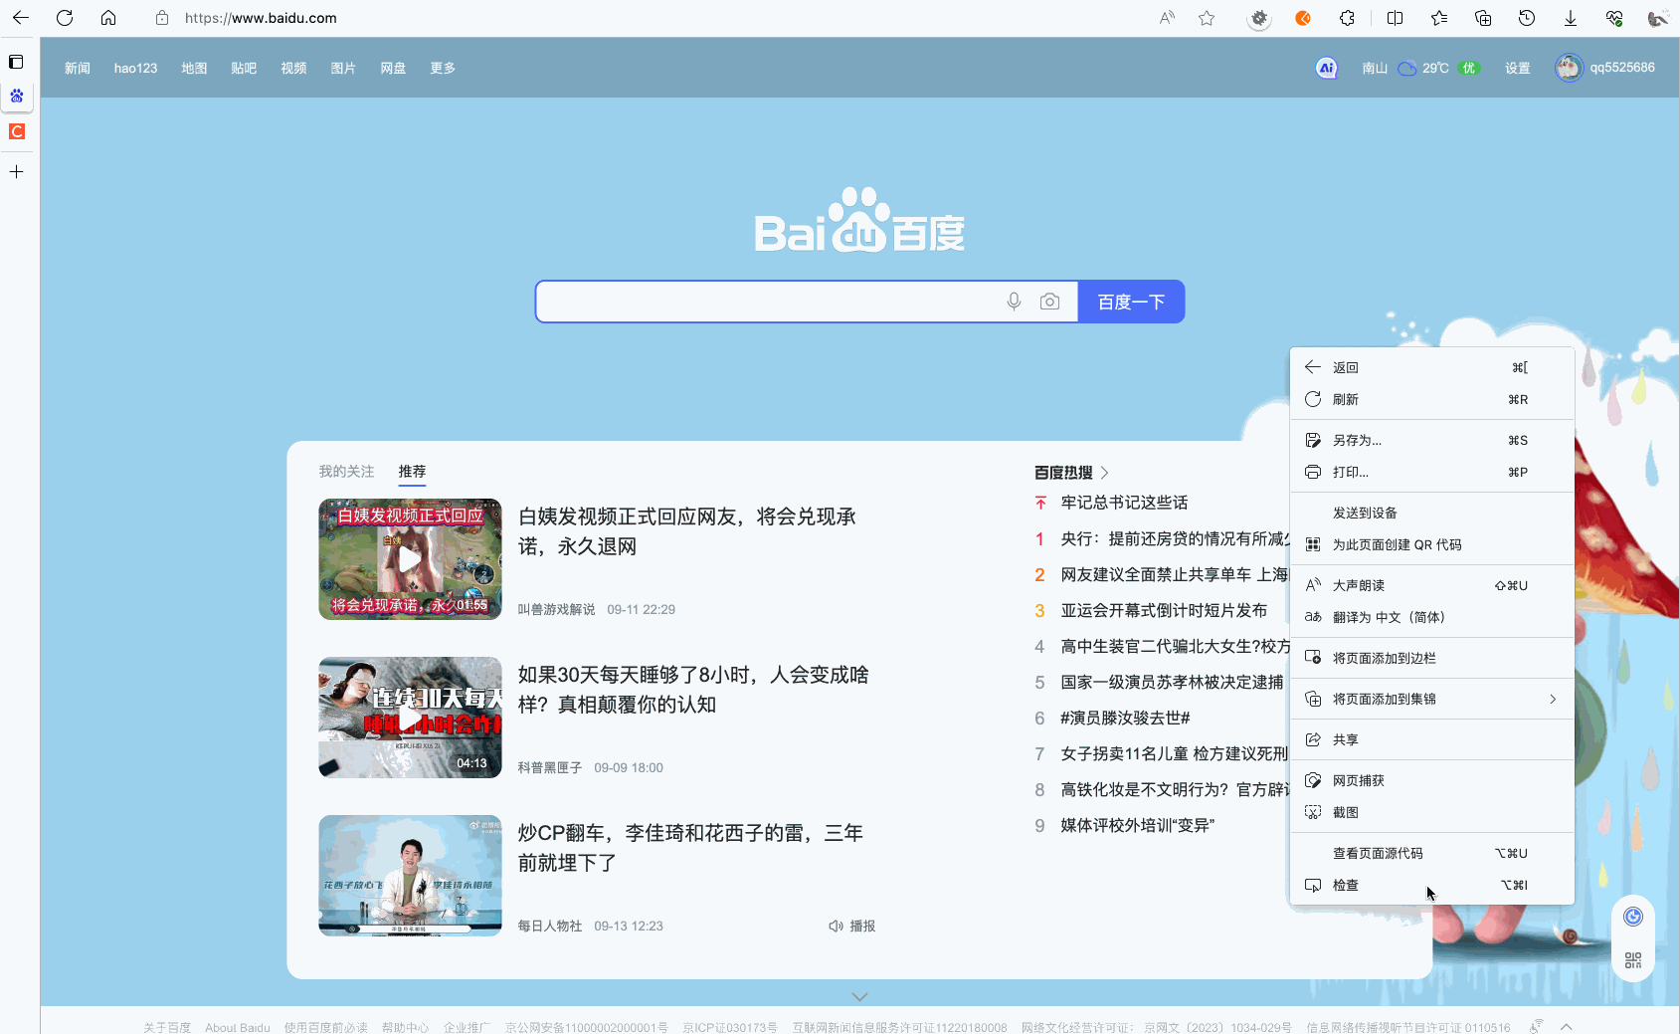Open a new tab with the sidebar plus icon
The width and height of the screenshot is (1680, 1034).
[x=17, y=171]
